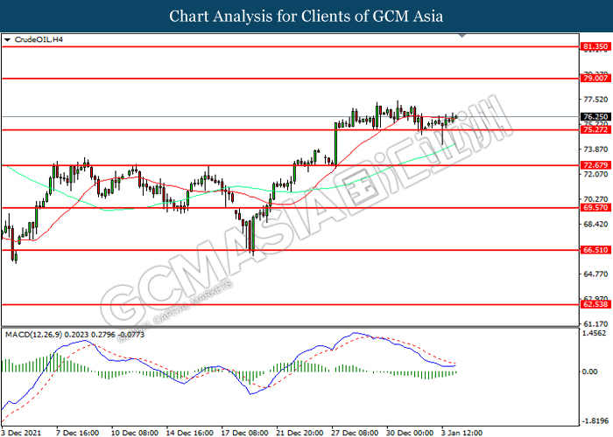Click the Chart Analysis for Clients title
This screenshot has width=613, height=437.
(x=306, y=17)
